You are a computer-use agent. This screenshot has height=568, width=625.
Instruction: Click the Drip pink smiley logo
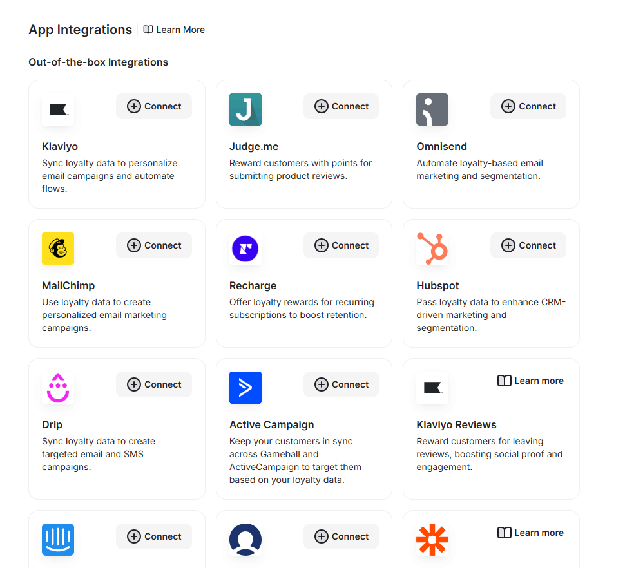pos(58,388)
